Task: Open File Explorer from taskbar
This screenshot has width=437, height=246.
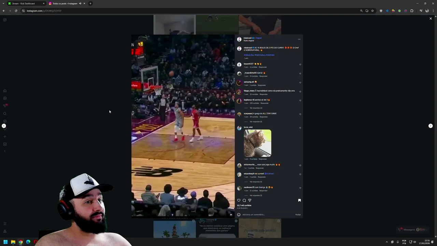Action: pos(13,242)
